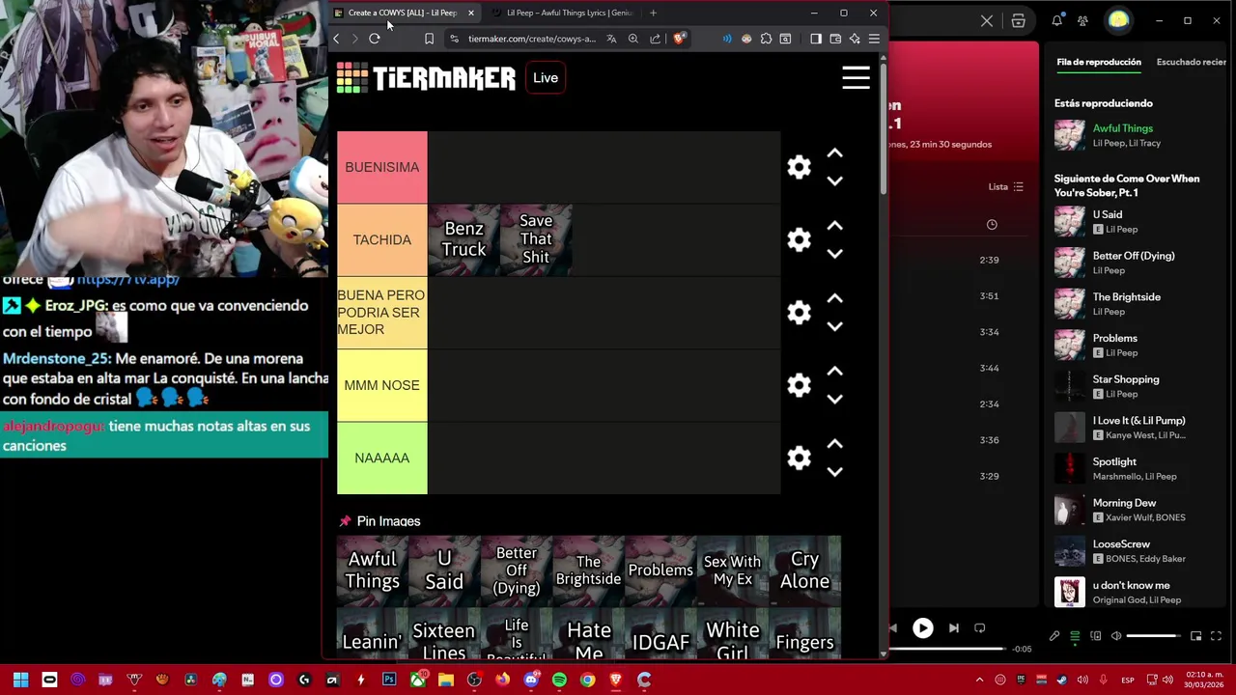This screenshot has width=1236, height=695.
Task: Select the Benz Truck tile in TACHIDA
Action: pyautogui.click(x=463, y=239)
